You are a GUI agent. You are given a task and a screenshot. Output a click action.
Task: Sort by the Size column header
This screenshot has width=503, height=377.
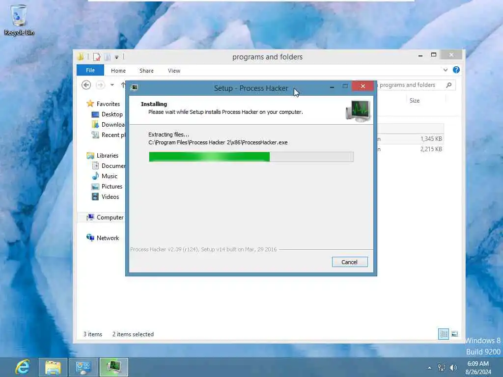(415, 100)
